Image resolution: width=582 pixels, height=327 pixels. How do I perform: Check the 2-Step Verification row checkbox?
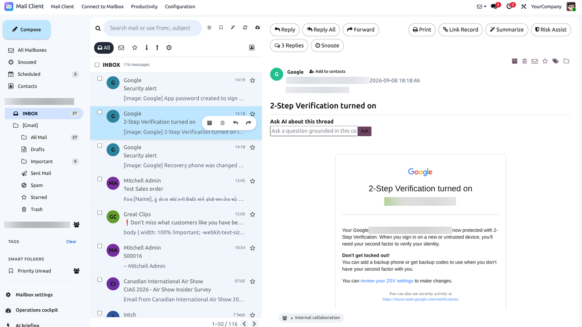[x=100, y=112]
